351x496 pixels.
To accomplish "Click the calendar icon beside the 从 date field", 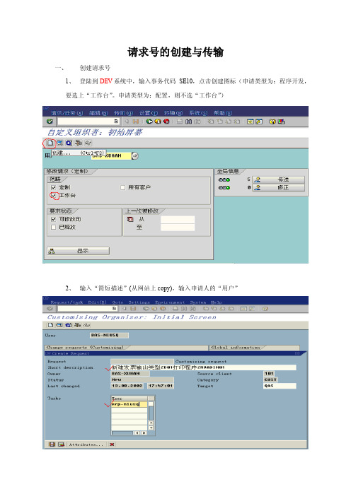I will (x=130, y=219).
